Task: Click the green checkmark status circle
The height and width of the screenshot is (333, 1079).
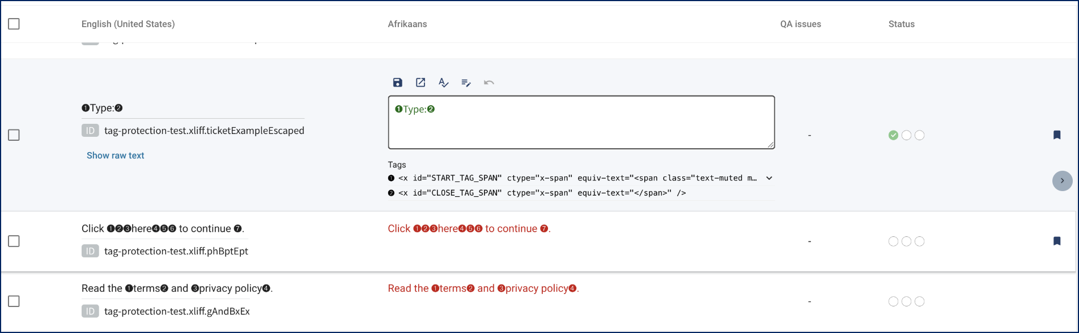Action: click(x=893, y=135)
